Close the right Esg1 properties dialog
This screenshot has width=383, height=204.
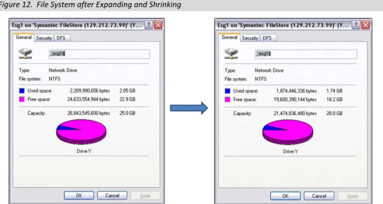click(x=366, y=25)
